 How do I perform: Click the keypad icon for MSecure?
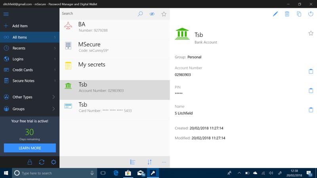(x=68, y=45)
